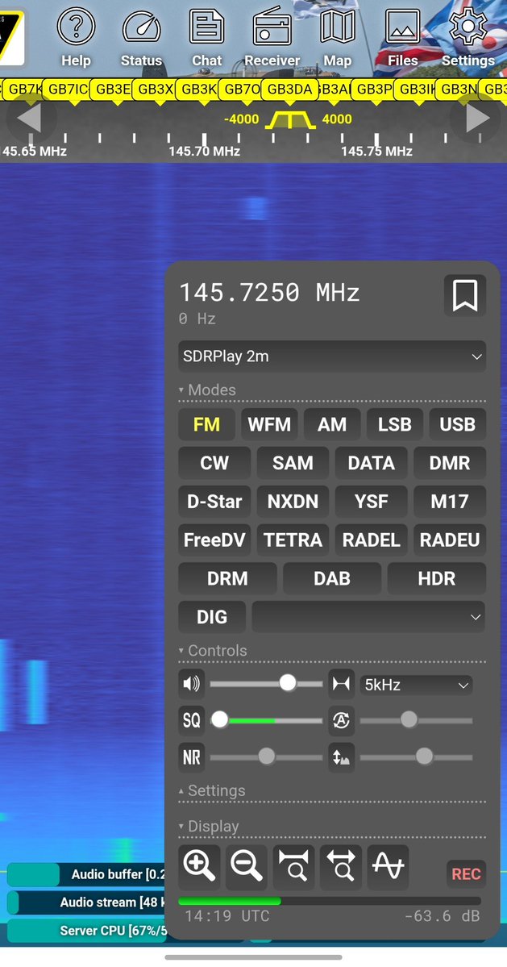Screen dimensions: 507x967
Task: Select DMR mode
Action: 450,463
